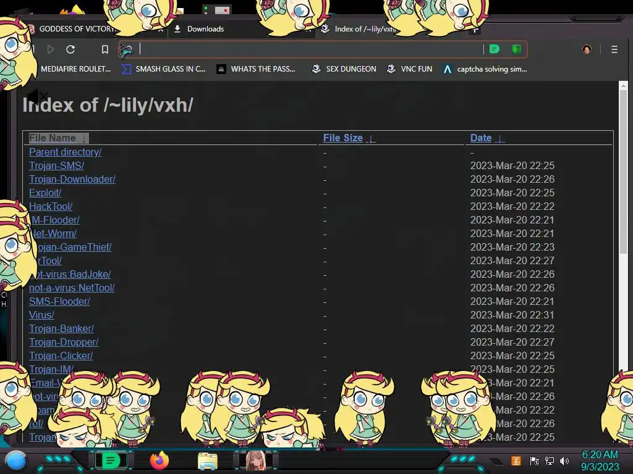The height and width of the screenshot is (474, 633).
Task: Open the volume speaker tray icon
Action: pos(564,461)
